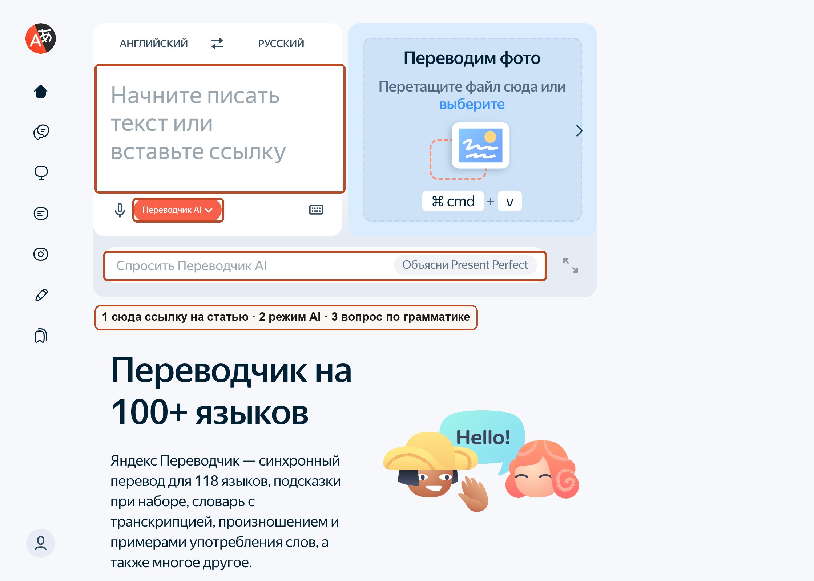Click the ⌘ cmd key hint

tap(453, 201)
